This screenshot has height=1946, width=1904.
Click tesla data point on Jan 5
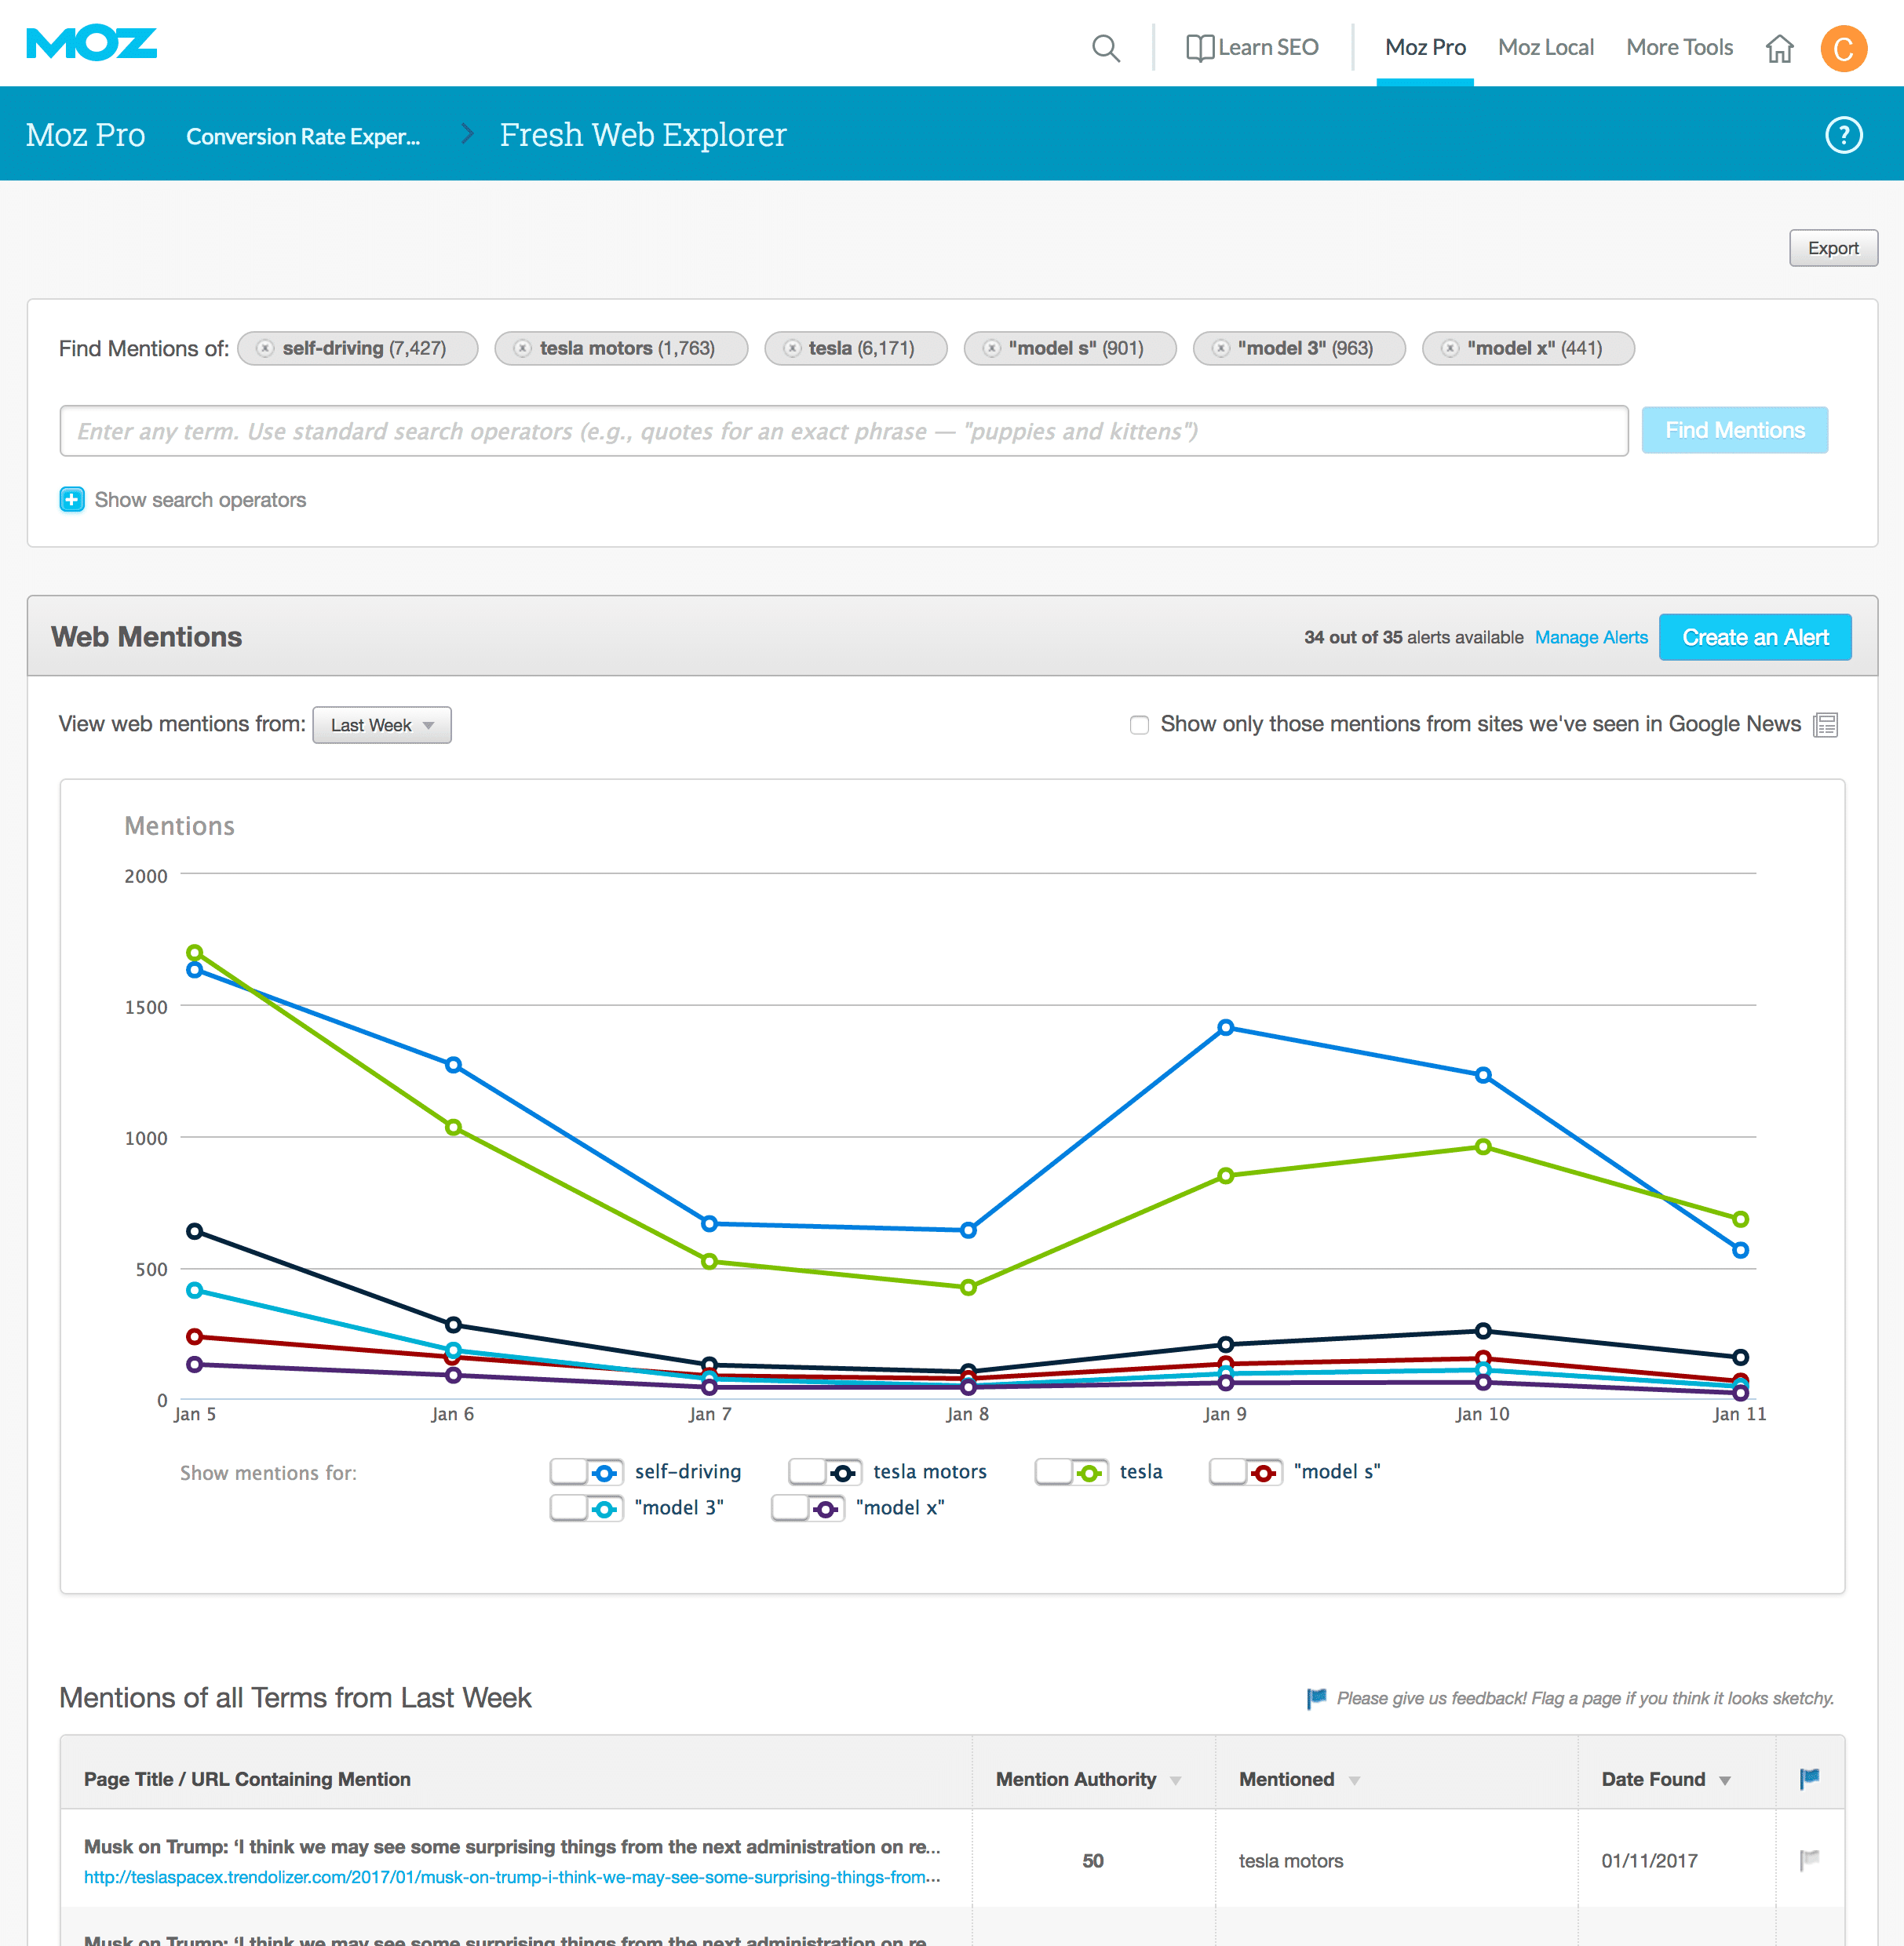tap(195, 953)
